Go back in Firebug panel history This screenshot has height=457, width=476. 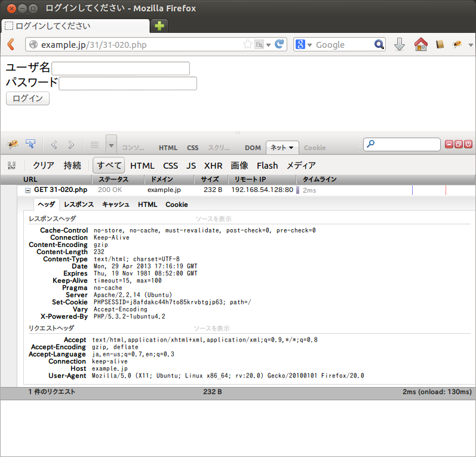pos(54,145)
